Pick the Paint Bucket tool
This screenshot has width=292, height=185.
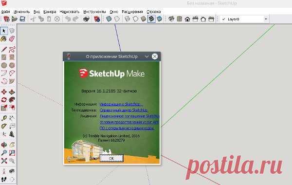click(x=4, y=39)
